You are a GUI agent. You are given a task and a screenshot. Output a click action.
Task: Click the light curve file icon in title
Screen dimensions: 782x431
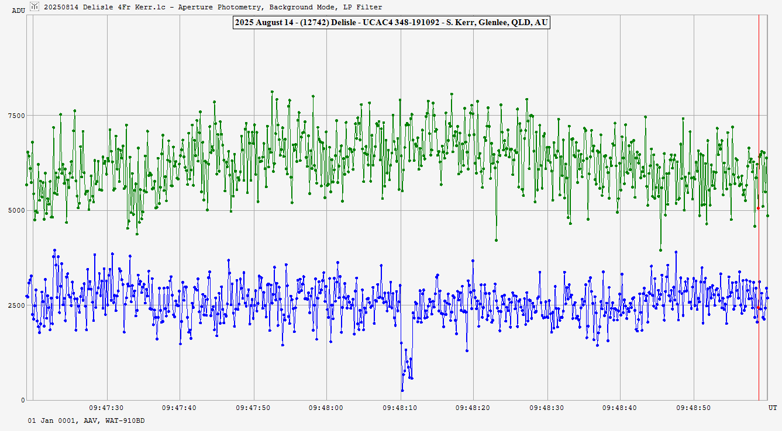(x=35, y=7)
